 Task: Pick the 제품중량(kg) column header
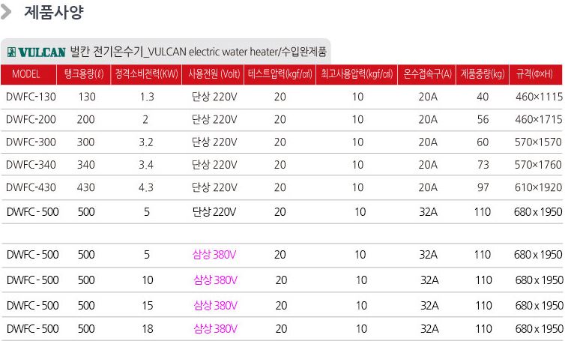483,74
